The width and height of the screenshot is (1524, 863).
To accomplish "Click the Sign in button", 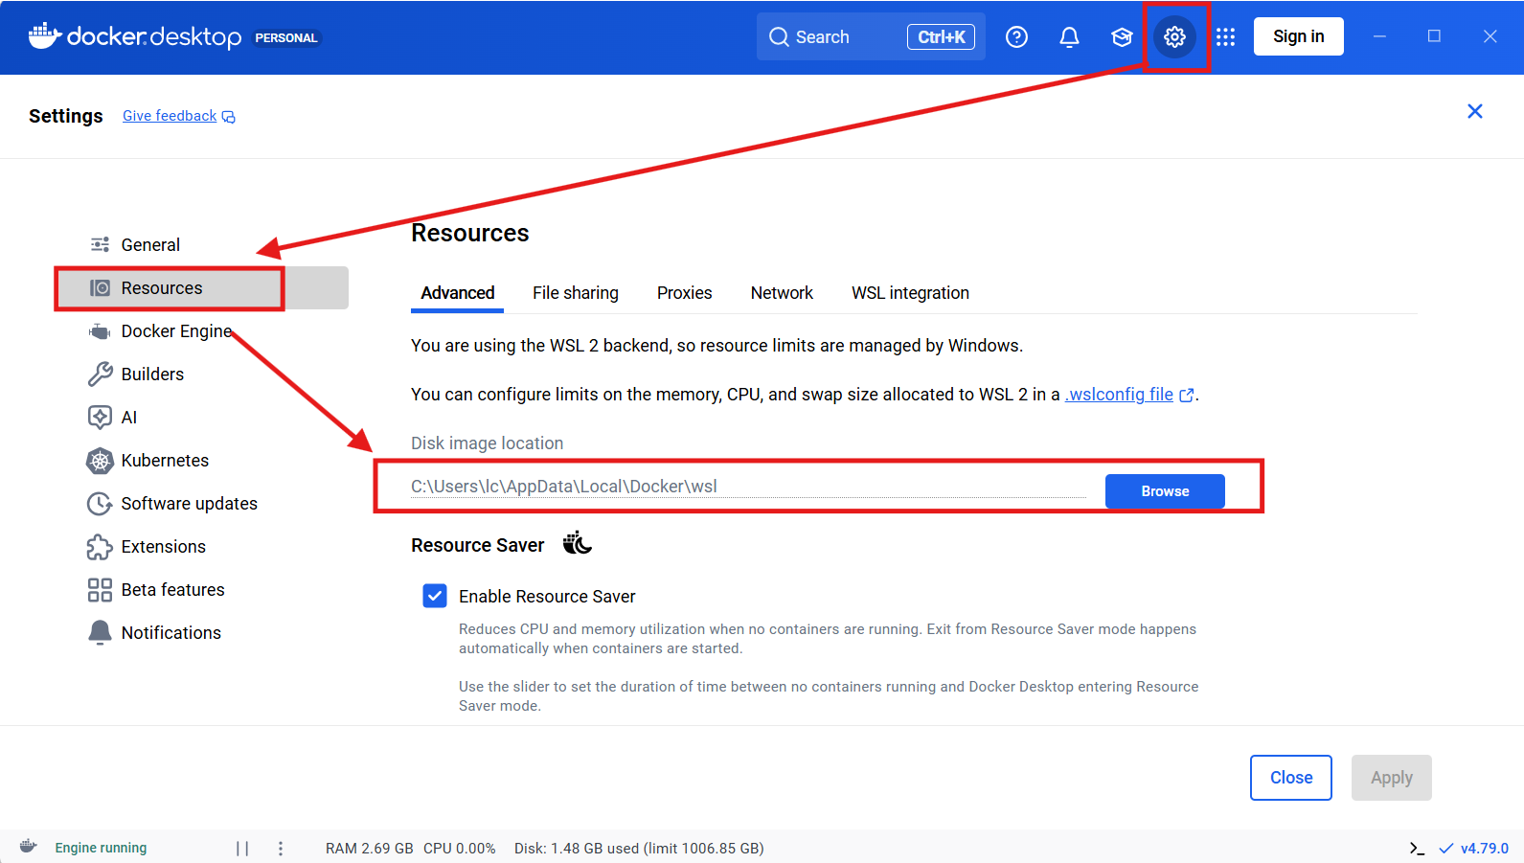I will coord(1299,36).
